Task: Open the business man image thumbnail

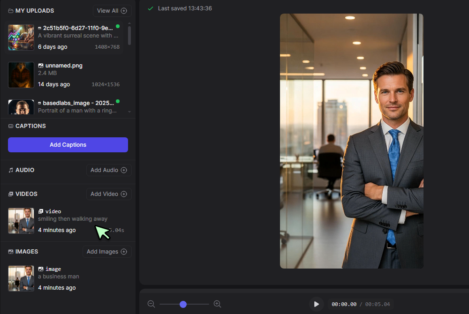Action: point(21,278)
